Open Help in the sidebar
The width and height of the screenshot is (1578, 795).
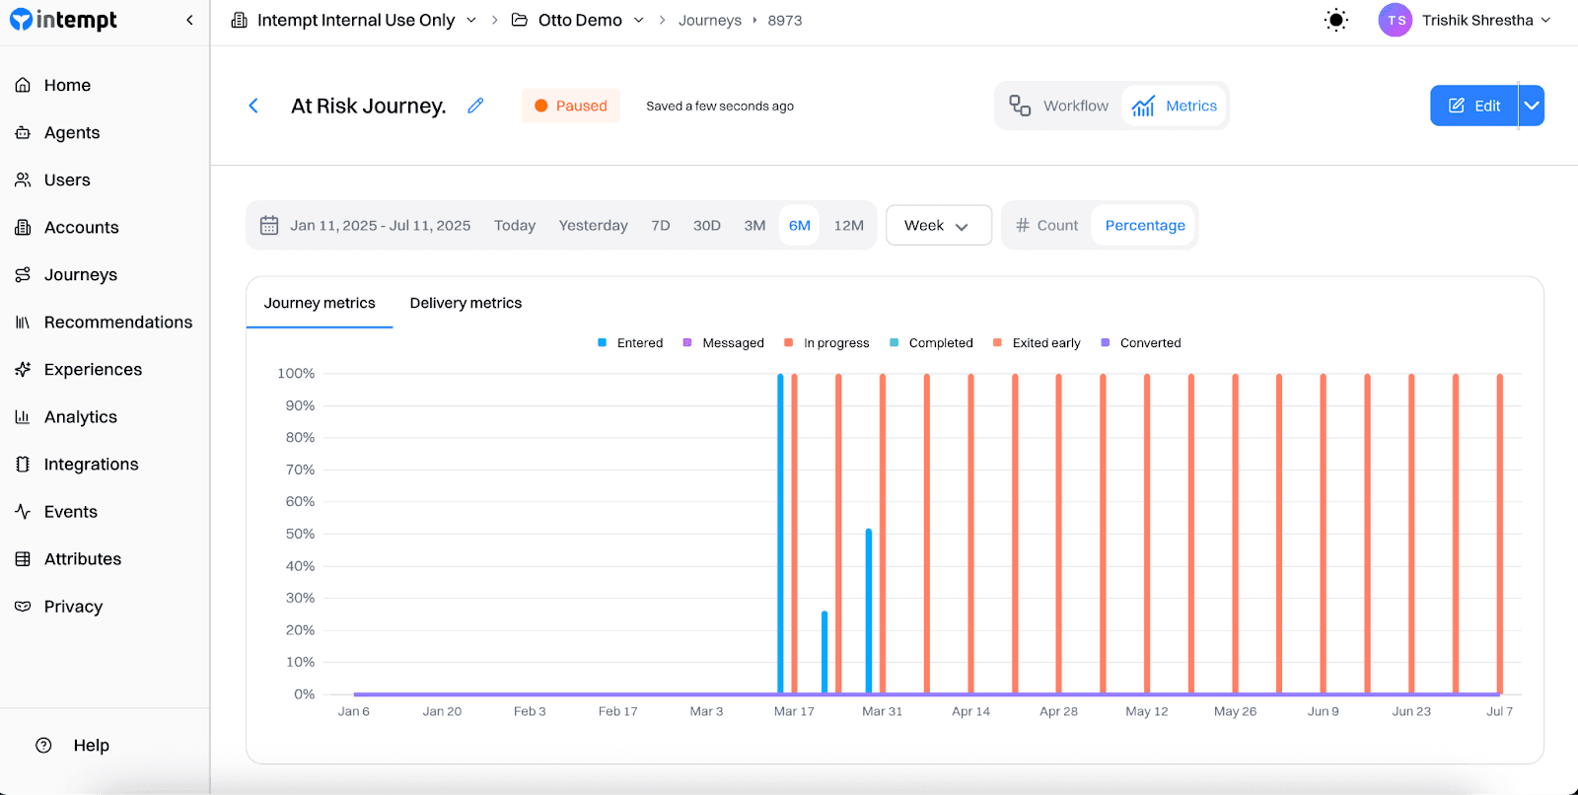(x=91, y=745)
